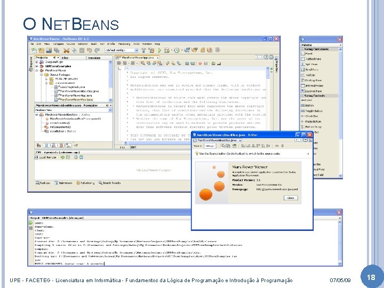Open the File menu
384x288 pixels.
[32, 44]
